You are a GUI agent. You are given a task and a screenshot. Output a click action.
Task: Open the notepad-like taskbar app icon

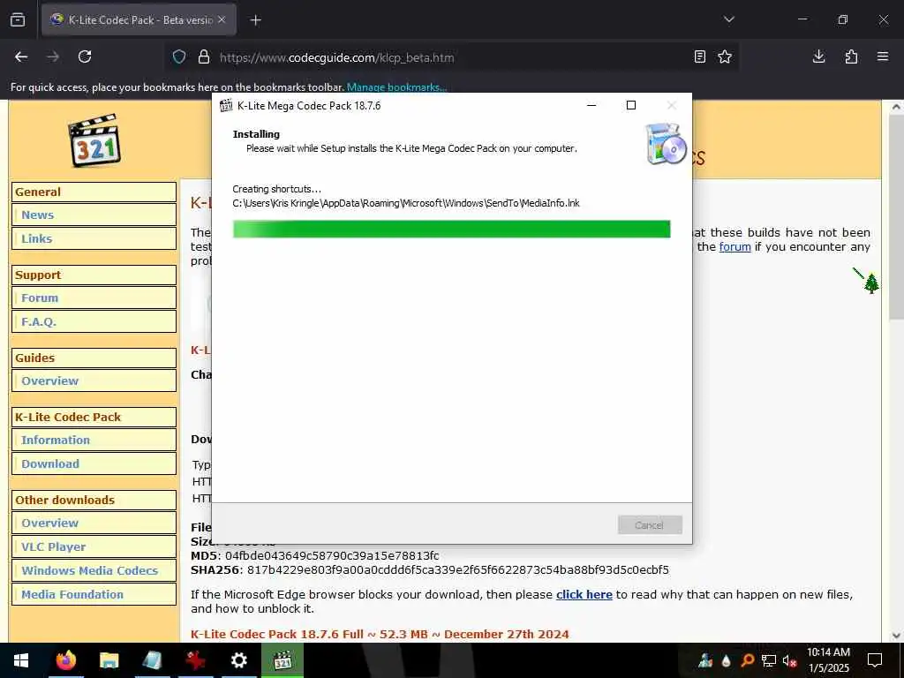[152, 660]
